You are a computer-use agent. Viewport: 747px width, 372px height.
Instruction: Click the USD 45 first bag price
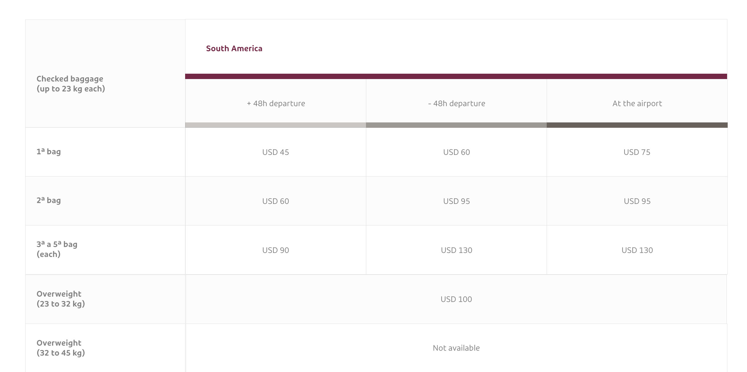[x=275, y=152]
